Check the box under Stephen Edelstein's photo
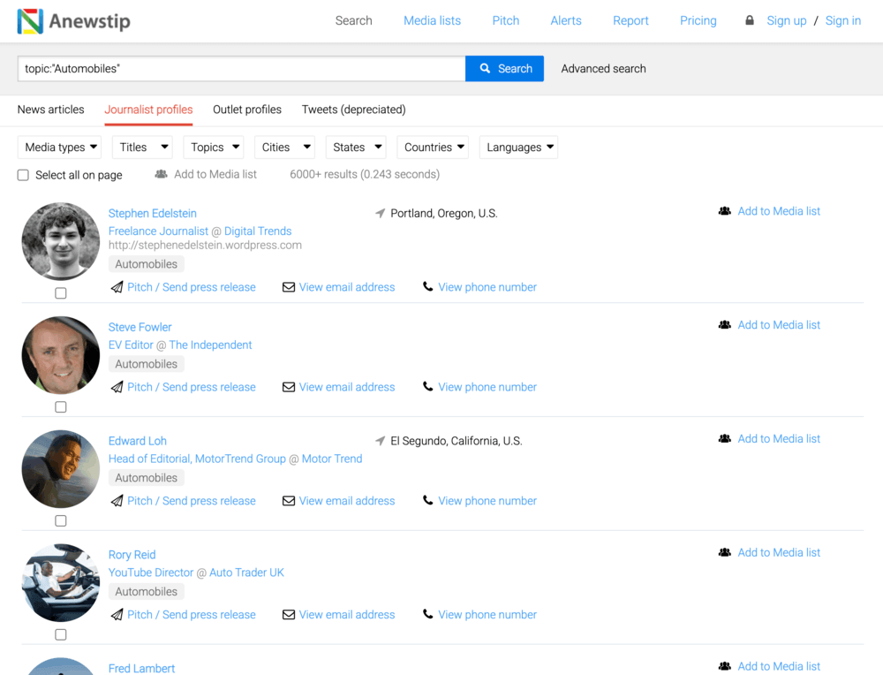The image size is (883, 675). (61, 293)
